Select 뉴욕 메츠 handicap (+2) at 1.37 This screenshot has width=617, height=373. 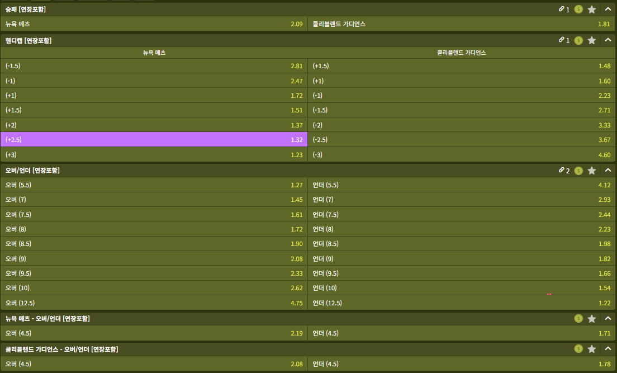click(154, 125)
